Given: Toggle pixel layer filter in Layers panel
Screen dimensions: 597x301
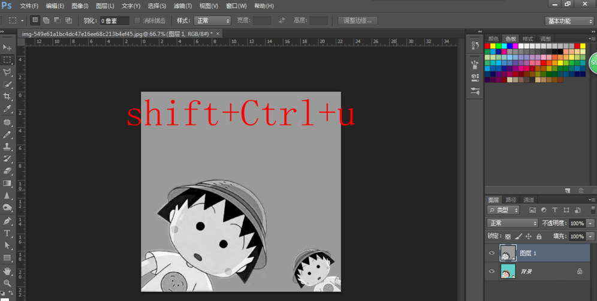Looking at the screenshot, I should tap(533, 210).
